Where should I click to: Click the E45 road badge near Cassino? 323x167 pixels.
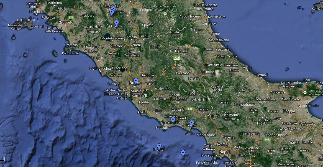tap(190, 109)
